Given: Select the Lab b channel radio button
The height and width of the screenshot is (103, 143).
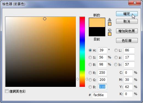Looking at the screenshot, I should click(x=116, y=64).
